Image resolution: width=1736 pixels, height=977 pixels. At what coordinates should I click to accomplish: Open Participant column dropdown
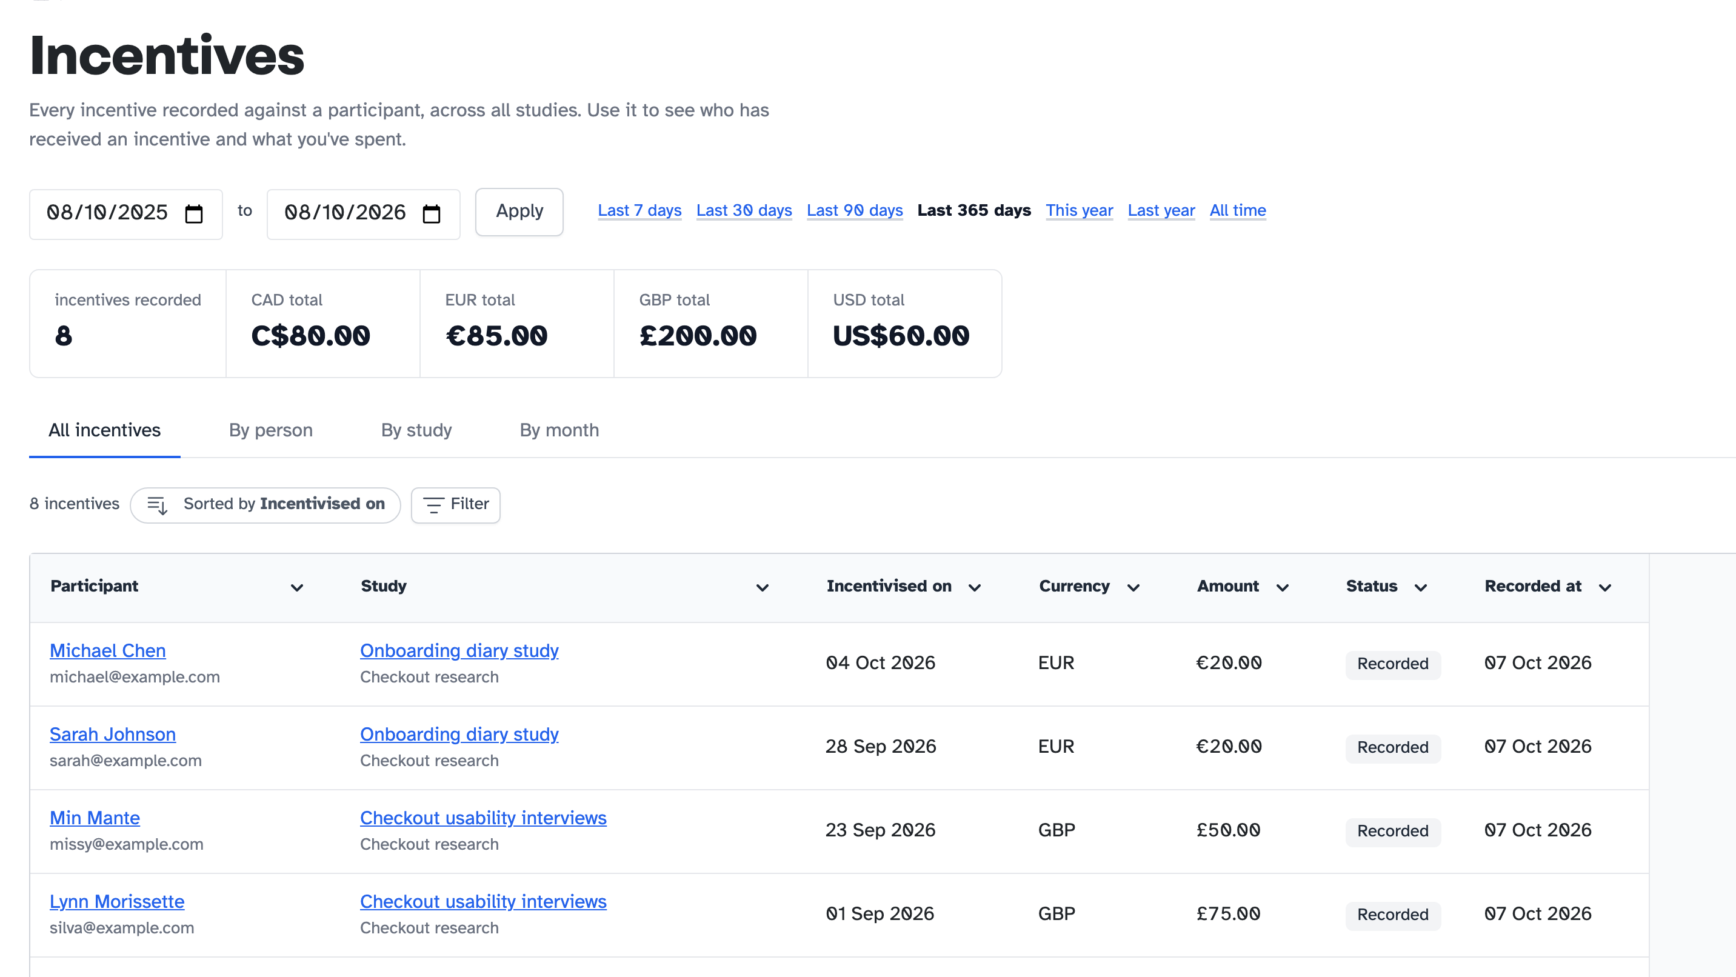click(296, 587)
